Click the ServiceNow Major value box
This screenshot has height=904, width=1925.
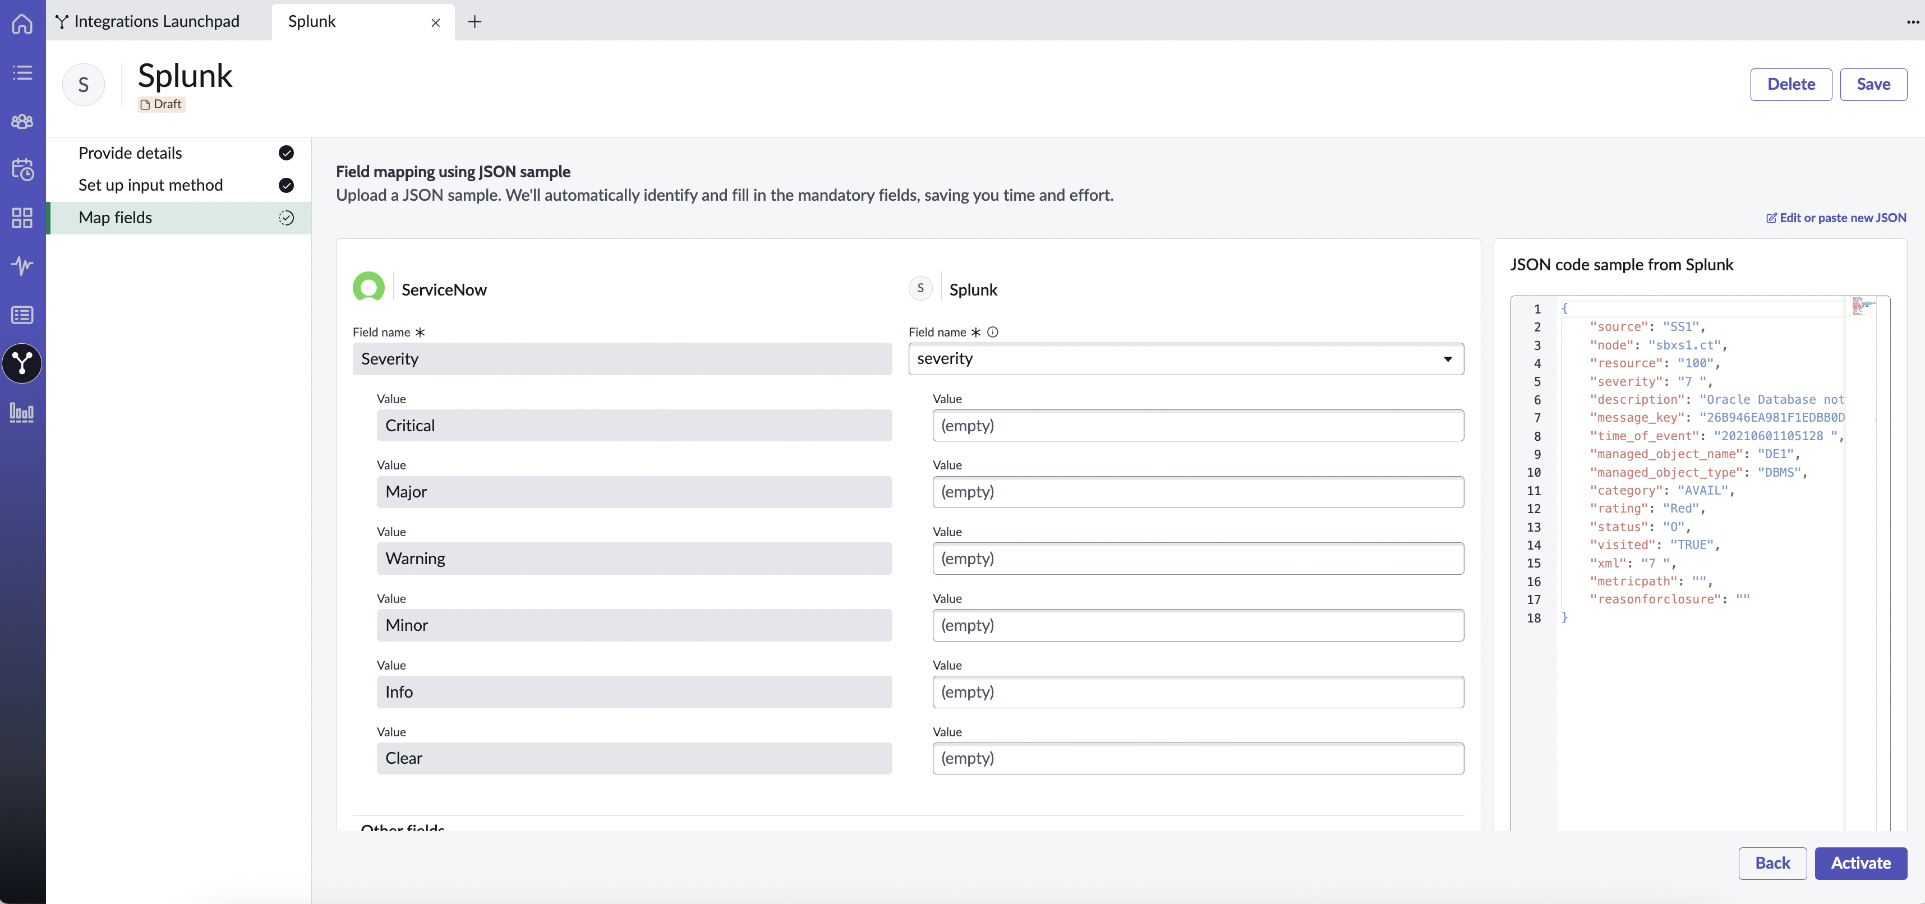(x=634, y=492)
